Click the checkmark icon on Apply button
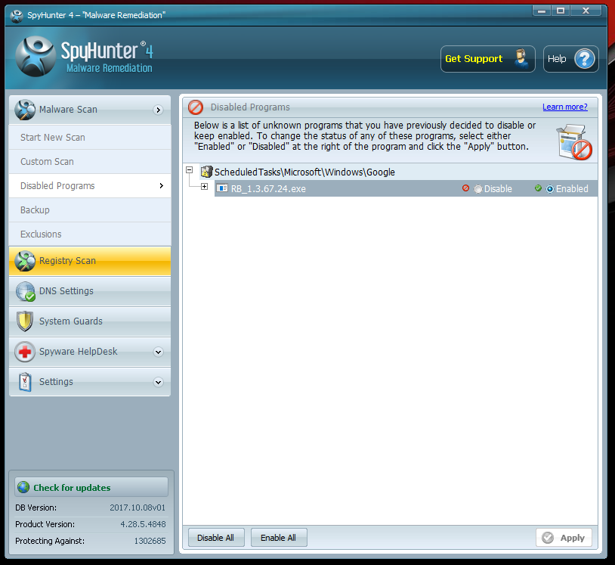615x565 pixels. (548, 538)
